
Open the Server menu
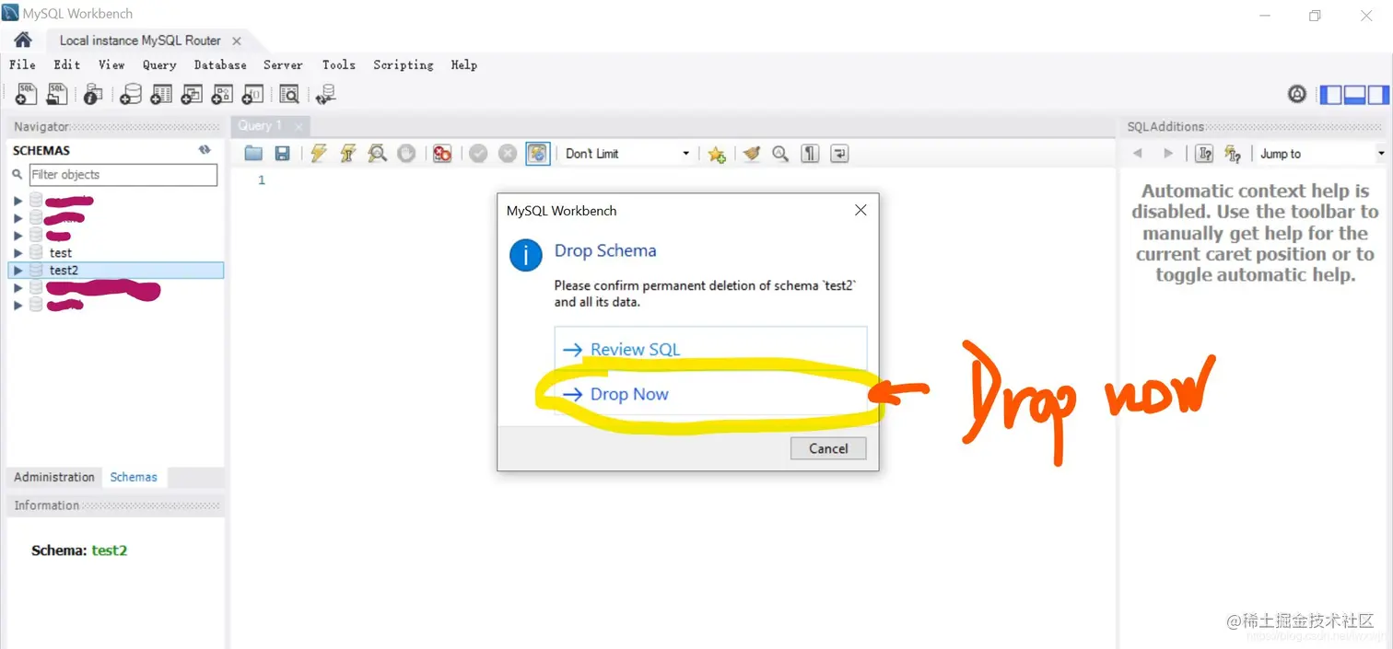[x=283, y=64]
